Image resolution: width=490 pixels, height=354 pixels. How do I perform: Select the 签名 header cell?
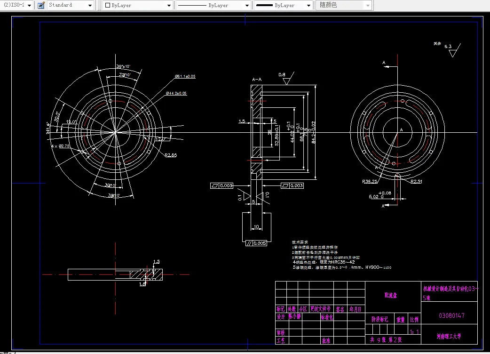340,309
